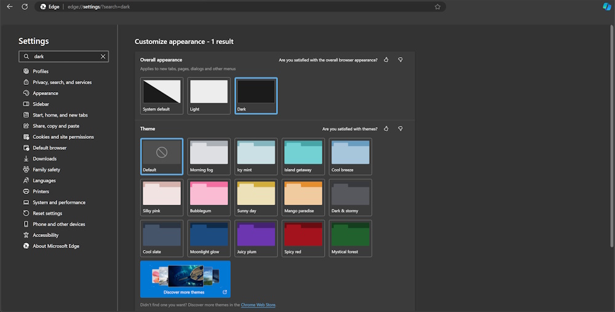This screenshot has width=615, height=312.
Task: Give thumbs up for themes satisfaction
Action: [386, 129]
